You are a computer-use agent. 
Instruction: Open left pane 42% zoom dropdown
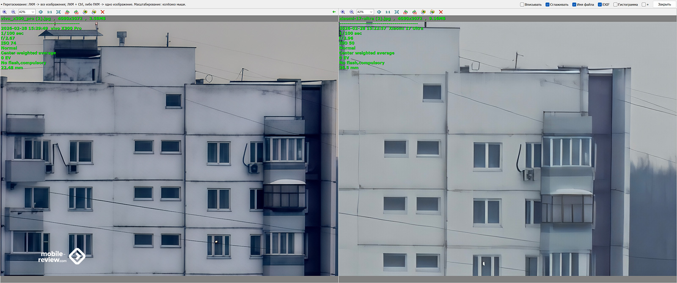point(33,12)
